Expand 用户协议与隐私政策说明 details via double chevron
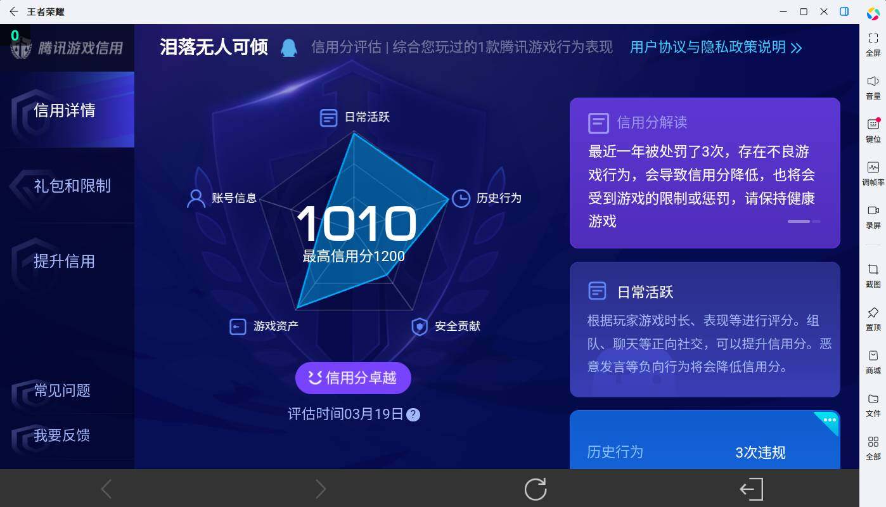Screen dimensions: 886x507 pyautogui.click(x=797, y=47)
